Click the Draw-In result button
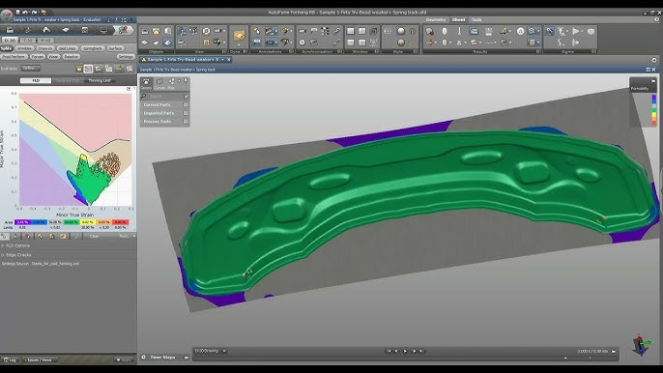Screen dimensions: 663x373 tap(45, 48)
